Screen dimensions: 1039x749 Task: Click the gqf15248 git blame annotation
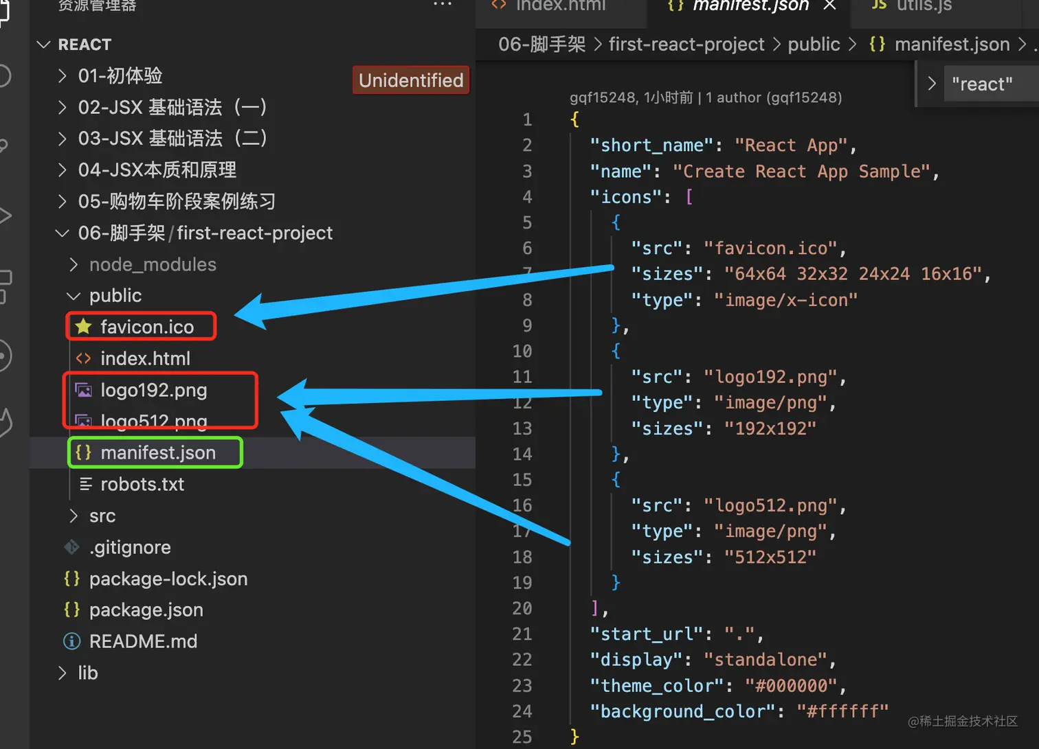[706, 97]
